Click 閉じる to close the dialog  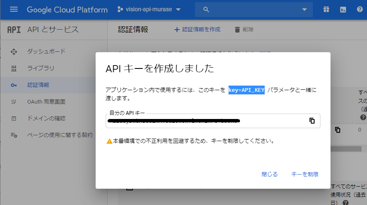[x=269, y=174]
